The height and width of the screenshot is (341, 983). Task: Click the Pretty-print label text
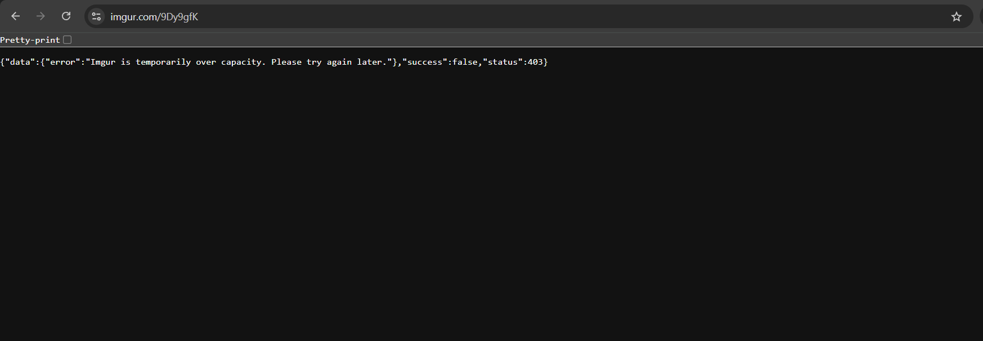30,40
